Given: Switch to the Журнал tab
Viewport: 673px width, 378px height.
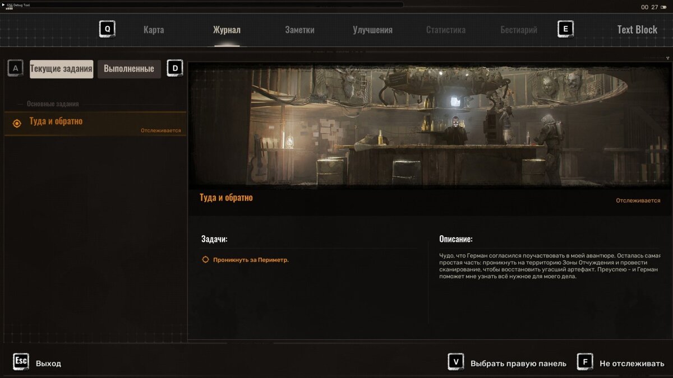Looking at the screenshot, I should 227,30.
